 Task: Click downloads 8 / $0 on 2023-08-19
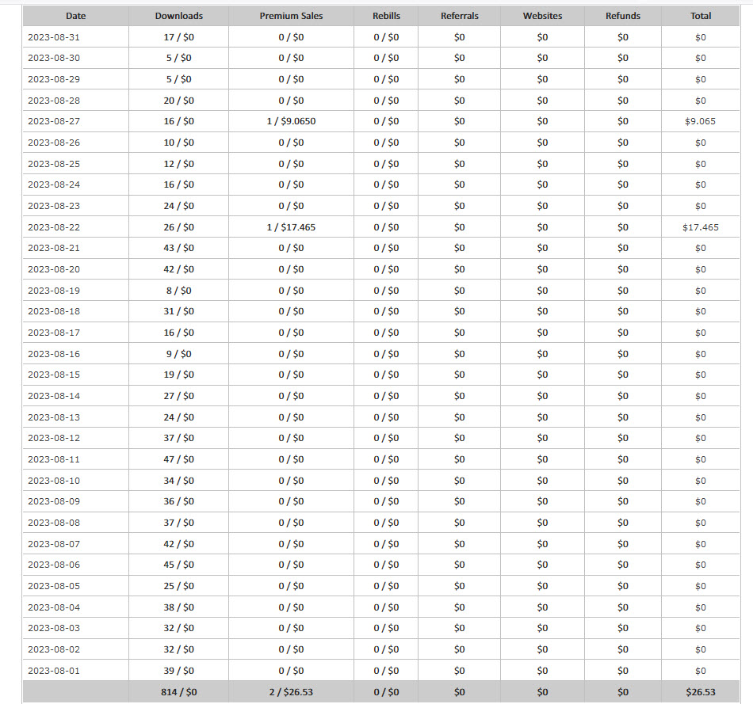[x=178, y=291]
